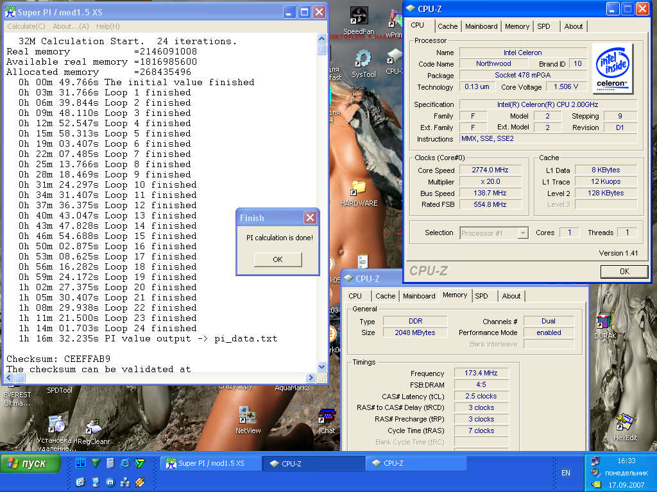Open AquaMark3 desktop shortcut label
Viewport: 657px width, 492px height.
pyautogui.click(x=292, y=388)
